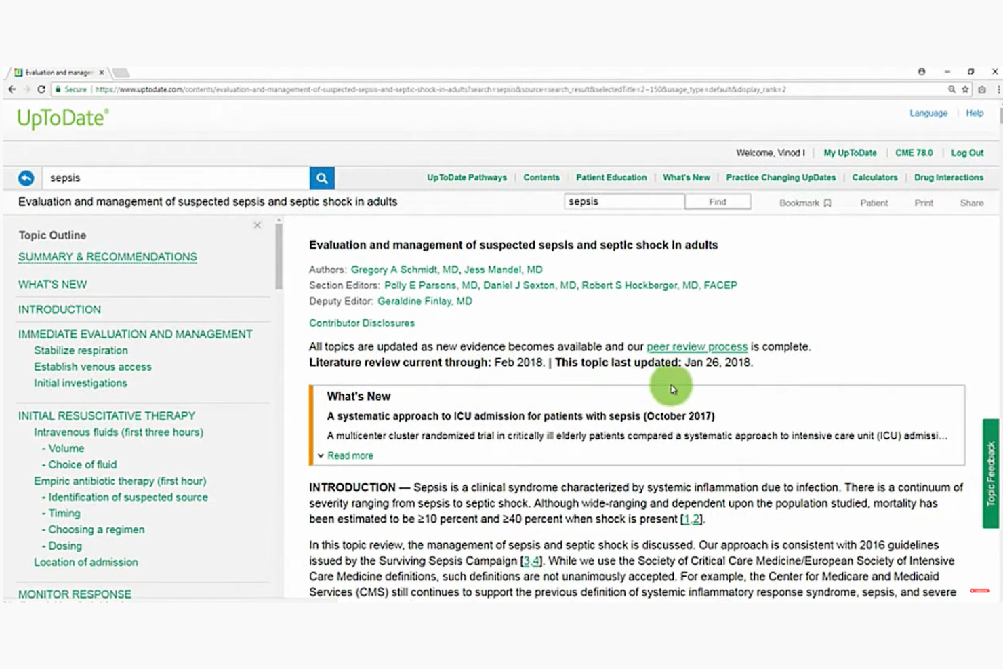This screenshot has width=1003, height=669.
Task: Click the Chrome profile avatar icon
Action: pyautogui.click(x=922, y=72)
